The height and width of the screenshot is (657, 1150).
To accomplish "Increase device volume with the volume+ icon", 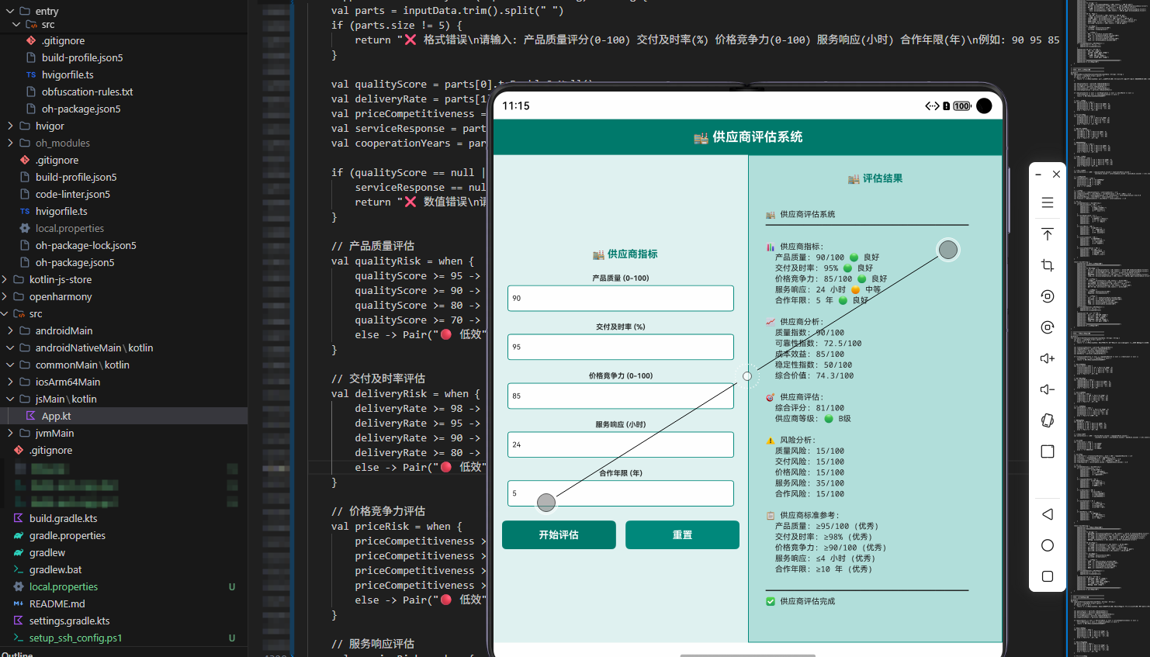I will coord(1048,358).
